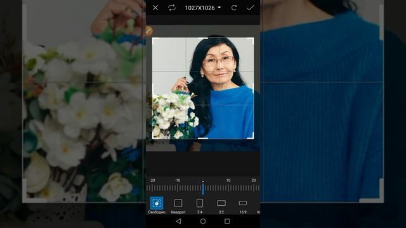Select the Свободно free crop mode
The width and height of the screenshot is (406, 228).
157,205
